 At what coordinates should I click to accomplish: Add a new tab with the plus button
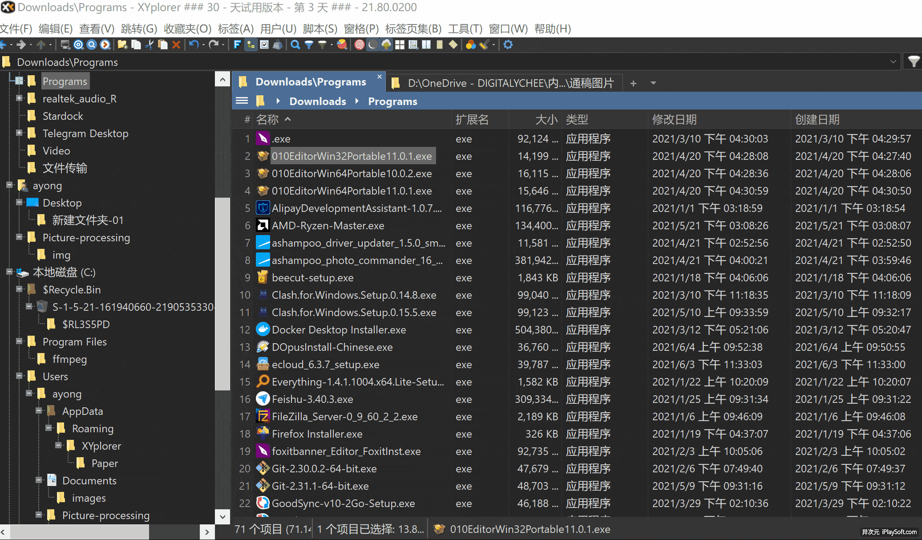click(x=633, y=83)
